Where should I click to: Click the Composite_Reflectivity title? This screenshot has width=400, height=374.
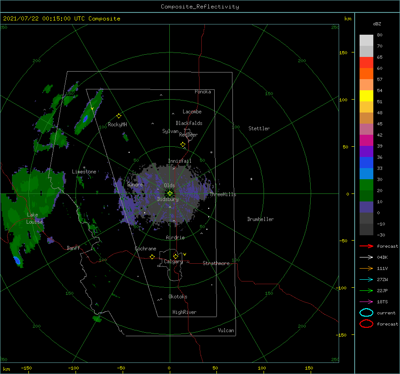tap(200, 7)
